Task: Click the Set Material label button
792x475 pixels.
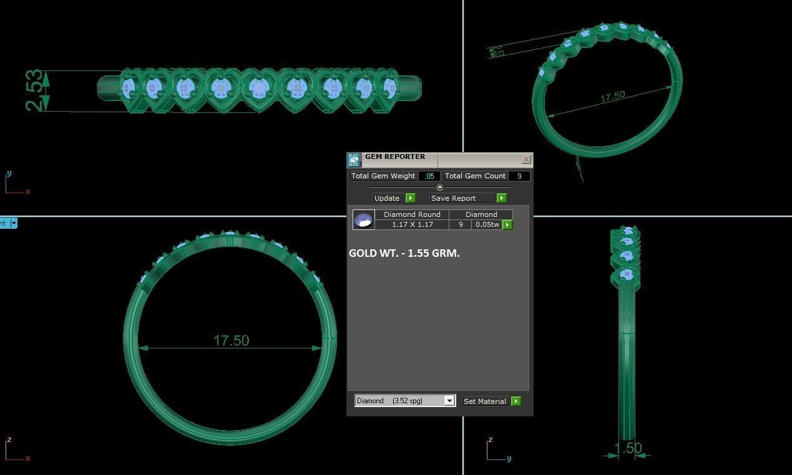Action: pyautogui.click(x=485, y=401)
